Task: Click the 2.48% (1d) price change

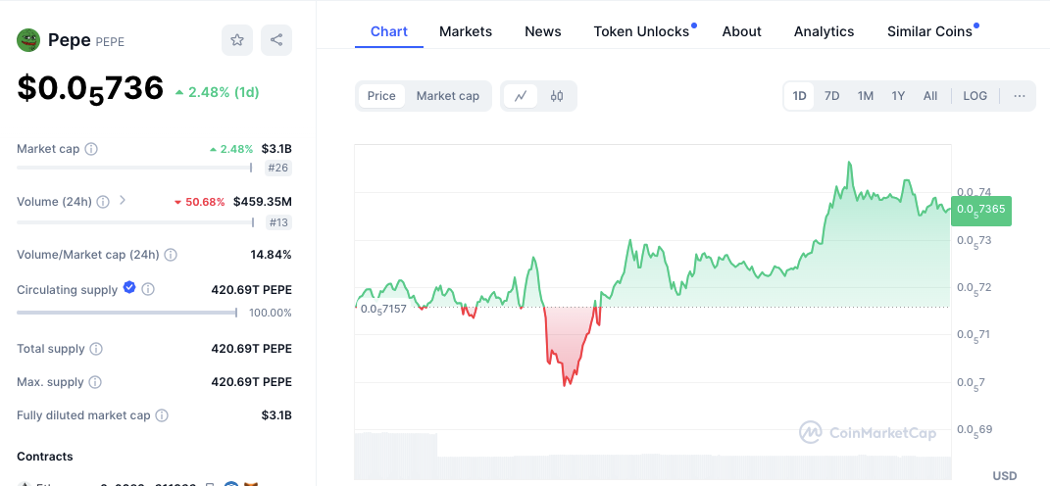Action: click(217, 92)
